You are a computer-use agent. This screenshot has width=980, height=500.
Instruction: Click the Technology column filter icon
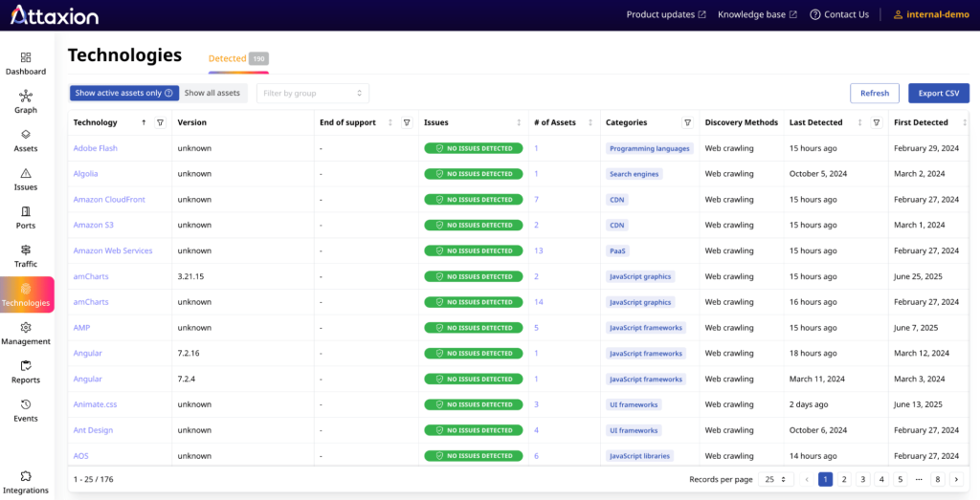coord(161,122)
